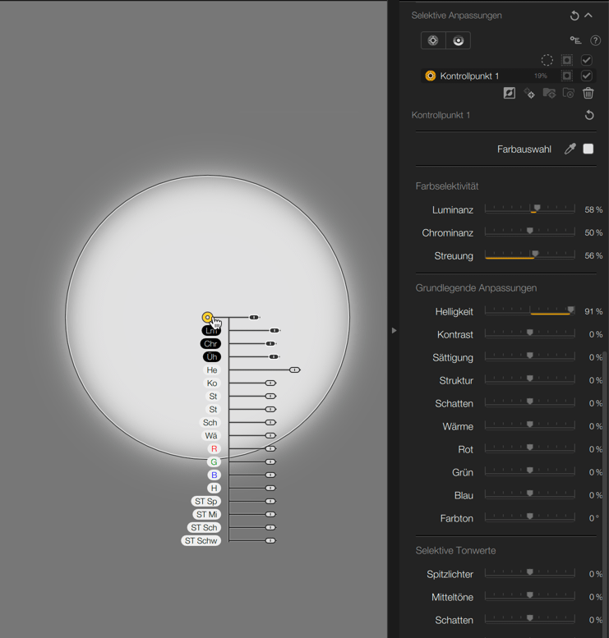This screenshot has width=609, height=638.
Task: Click the Streuung slider
Action: 529,255
